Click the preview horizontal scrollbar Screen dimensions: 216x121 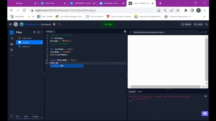tap(166, 87)
